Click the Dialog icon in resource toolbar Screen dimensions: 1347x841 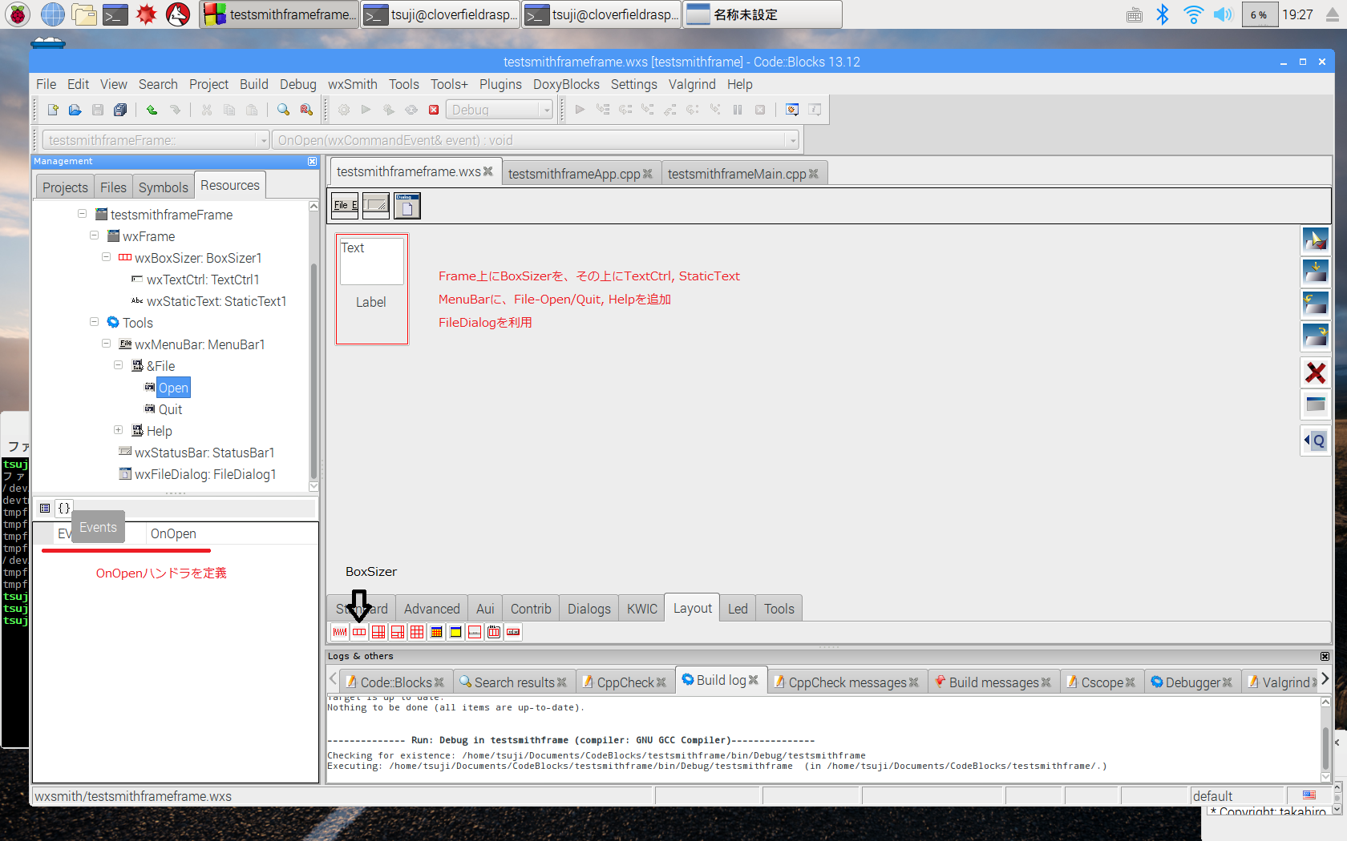tap(407, 206)
